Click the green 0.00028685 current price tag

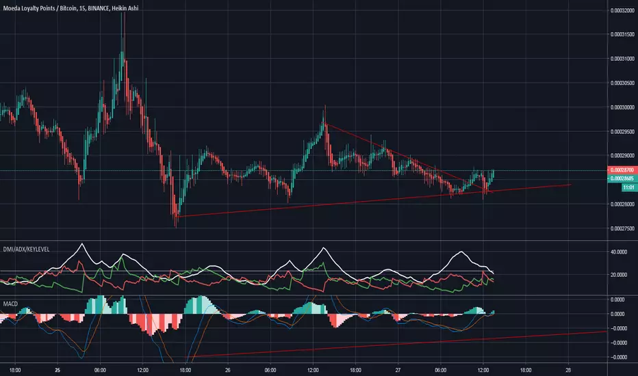point(622,178)
